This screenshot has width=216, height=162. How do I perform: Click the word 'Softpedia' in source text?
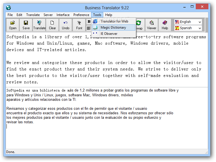pos(18,37)
